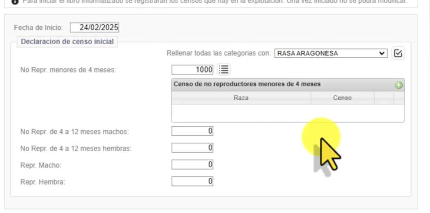The width and height of the screenshot is (430, 213).
Task: Click the Repr. Macho count field
Action: click(x=192, y=165)
